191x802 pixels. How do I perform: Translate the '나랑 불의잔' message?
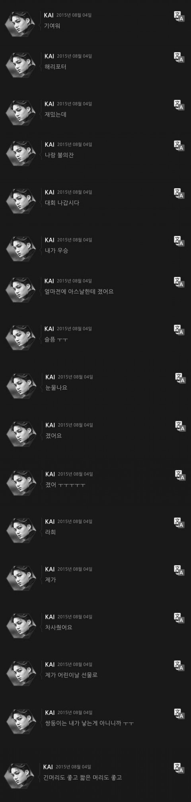click(179, 146)
